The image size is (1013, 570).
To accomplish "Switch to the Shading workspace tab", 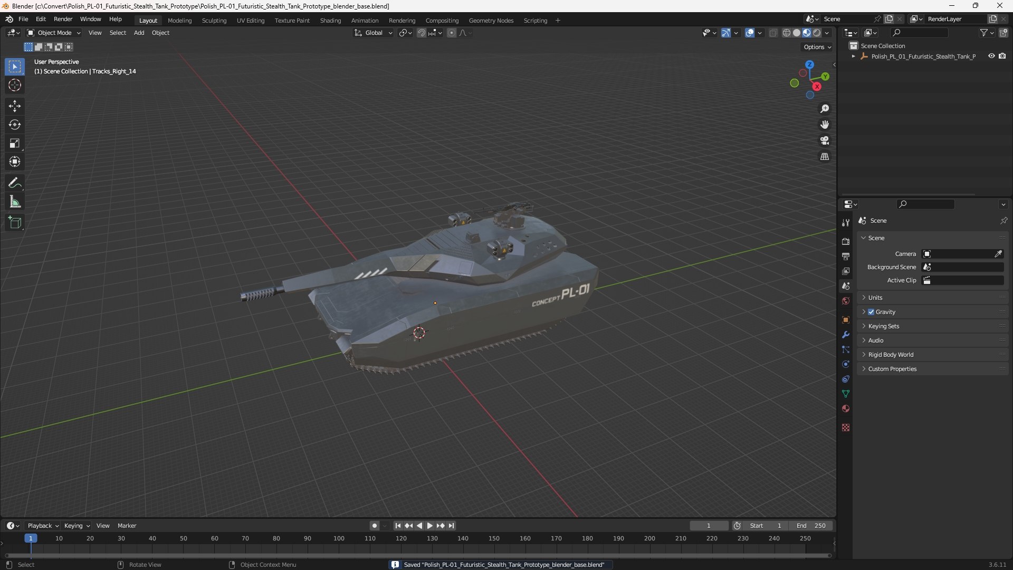I will click(x=330, y=21).
